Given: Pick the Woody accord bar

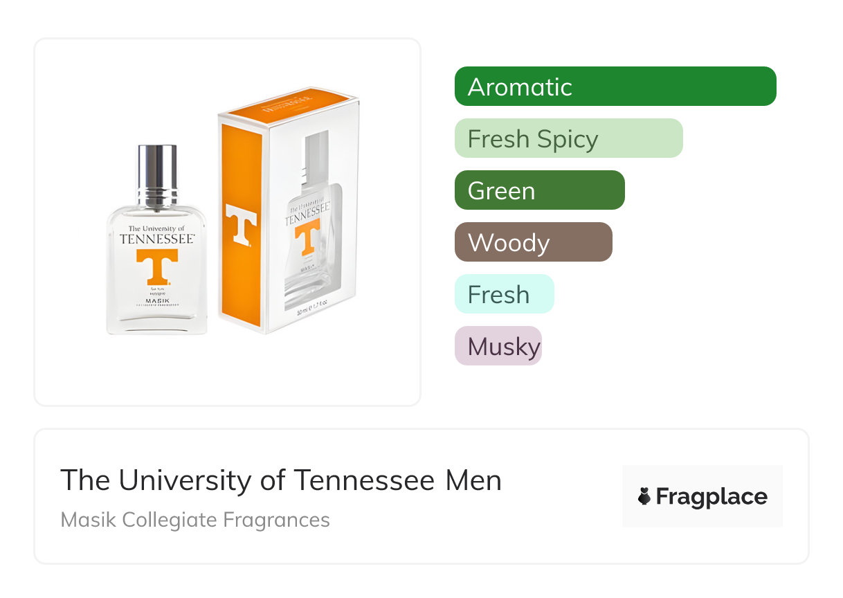Looking at the screenshot, I should pyautogui.click(x=533, y=242).
